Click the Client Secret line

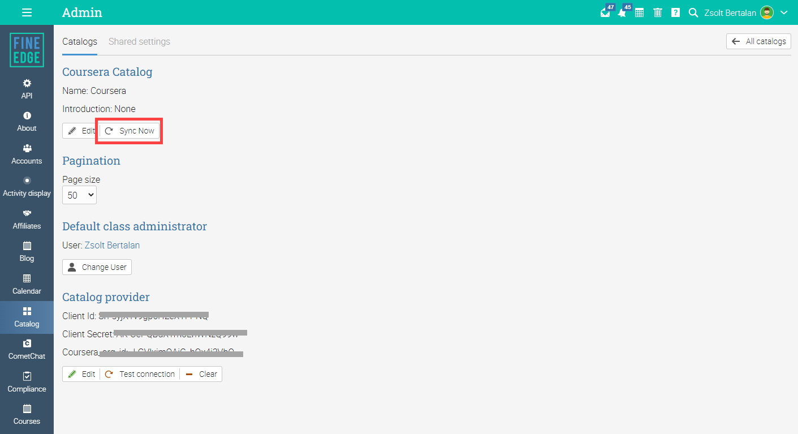coord(154,334)
